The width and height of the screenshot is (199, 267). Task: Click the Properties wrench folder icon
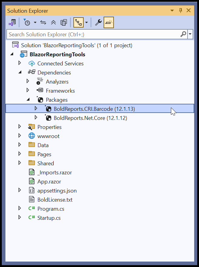32,127
